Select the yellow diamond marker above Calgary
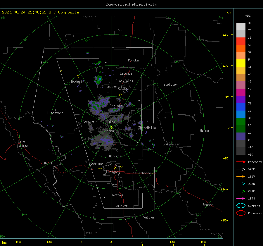 pyautogui.click(x=115, y=168)
